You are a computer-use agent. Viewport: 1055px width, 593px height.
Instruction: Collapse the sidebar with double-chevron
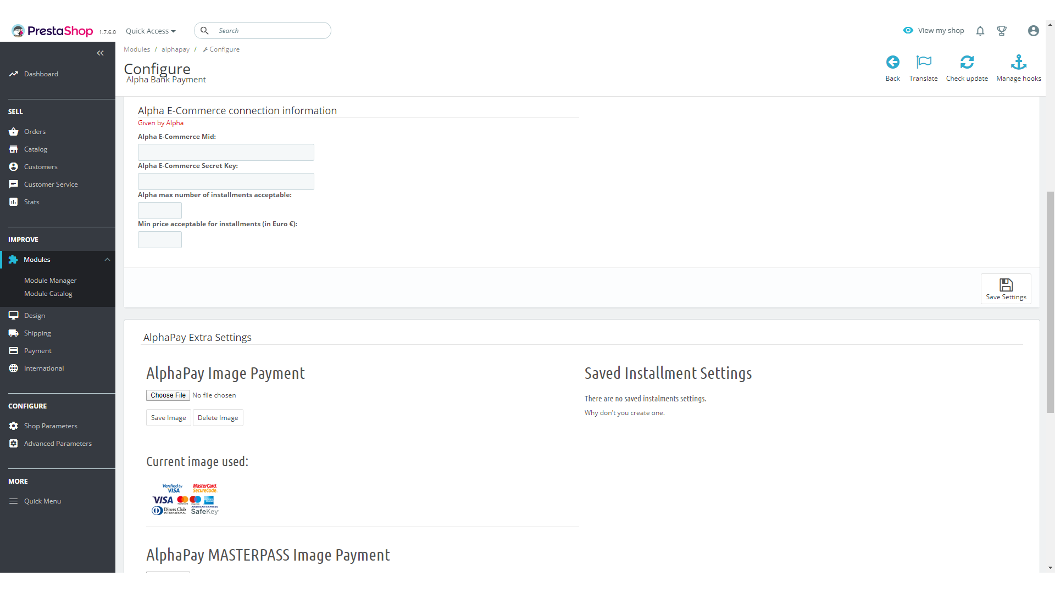click(100, 53)
